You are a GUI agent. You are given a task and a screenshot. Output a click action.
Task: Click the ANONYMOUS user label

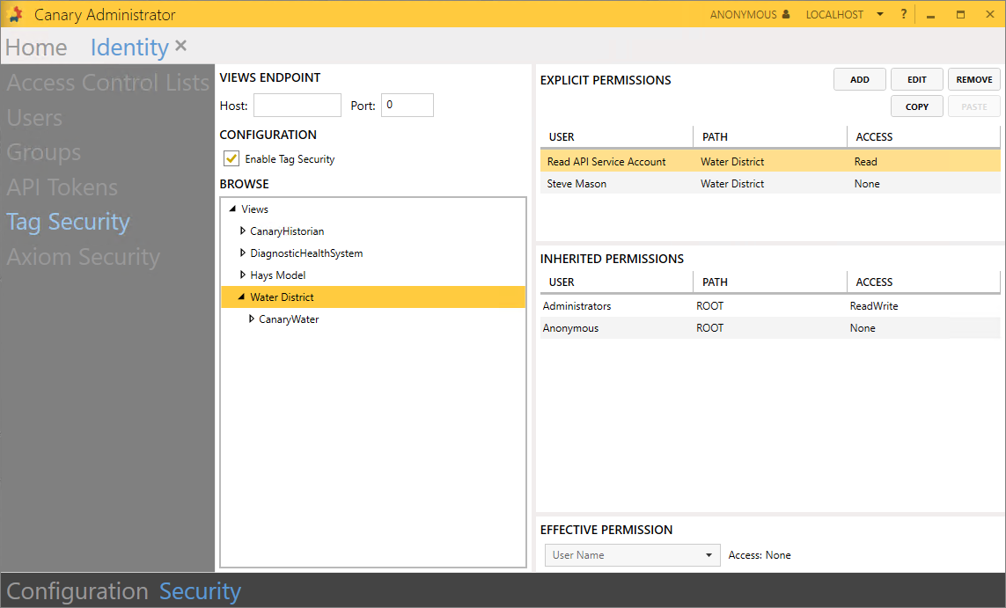click(743, 14)
